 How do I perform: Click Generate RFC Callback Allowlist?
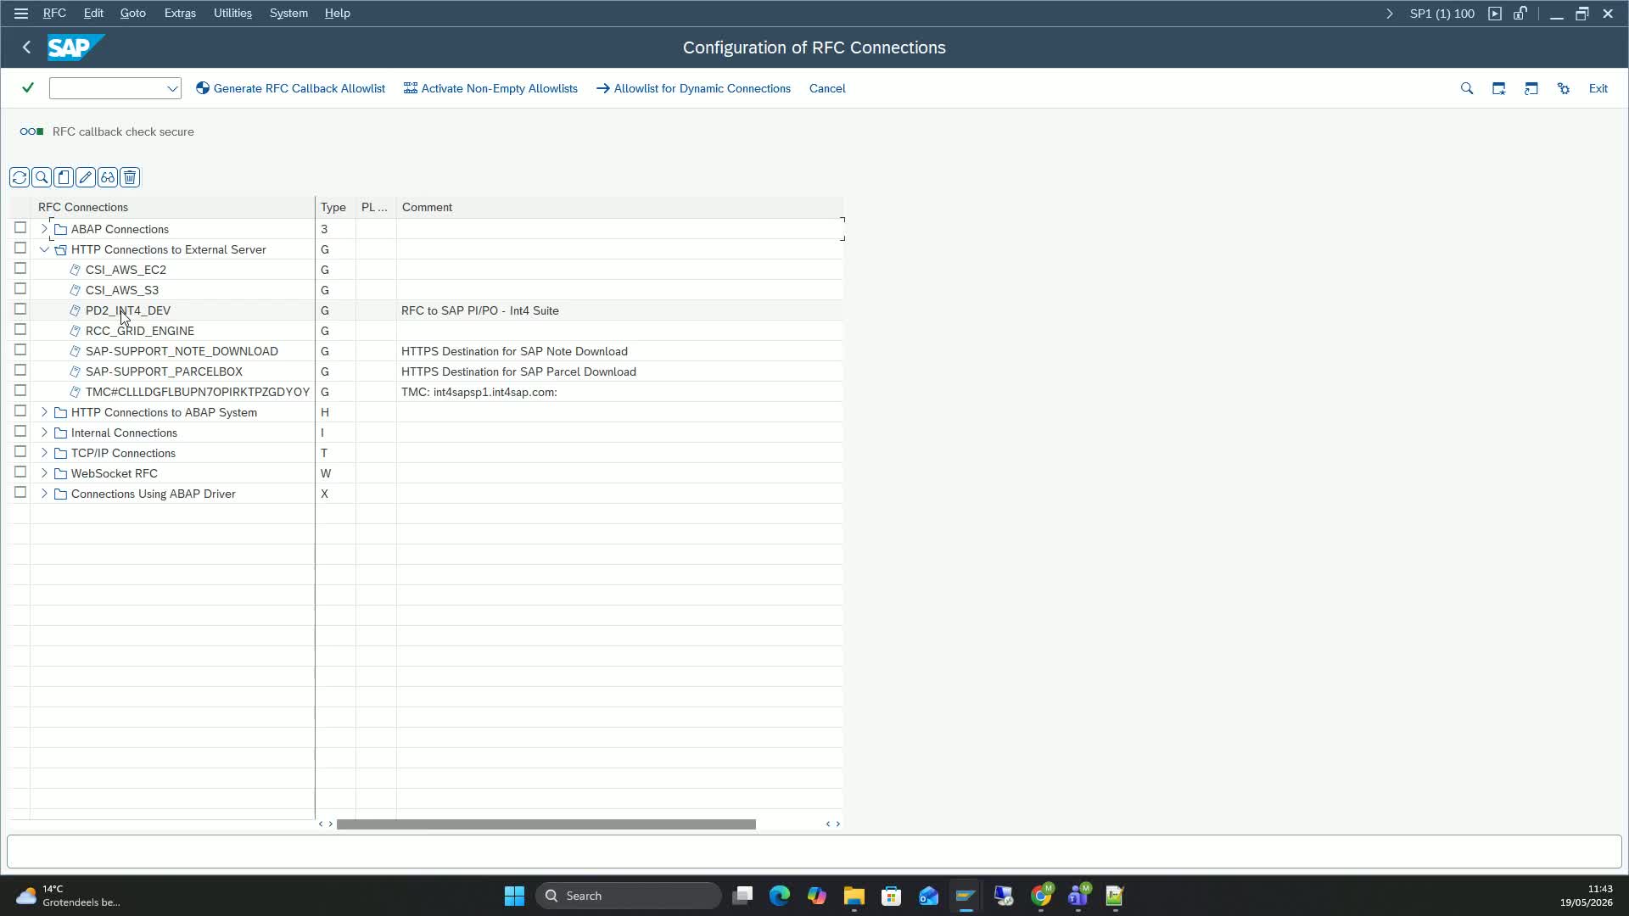click(x=290, y=88)
